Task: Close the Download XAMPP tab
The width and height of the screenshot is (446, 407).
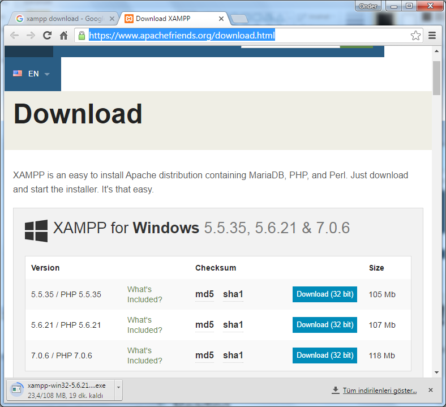Action: click(221, 19)
